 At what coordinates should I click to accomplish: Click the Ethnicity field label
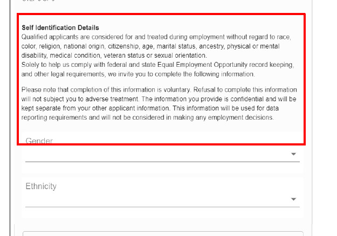point(41,186)
